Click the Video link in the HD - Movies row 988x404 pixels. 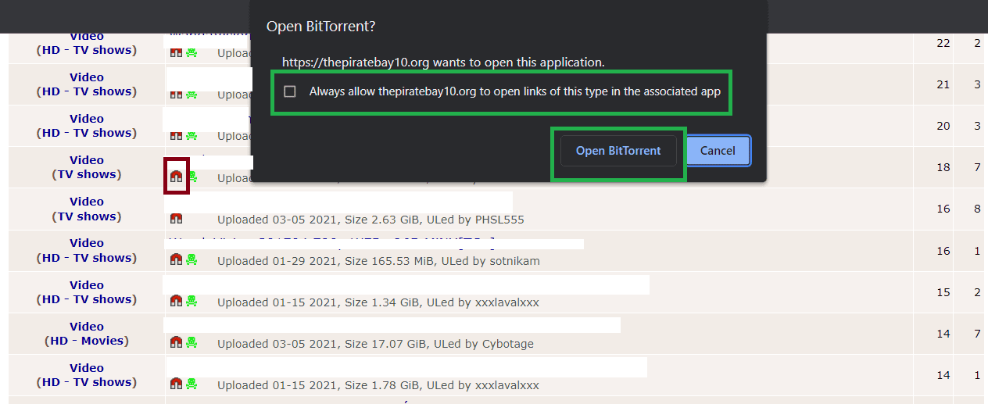point(86,327)
